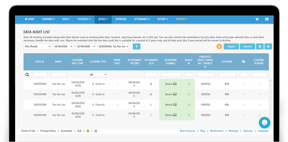This screenshot has width=288, height=142.
Task: Open the USER menu
Action: click(66, 19)
